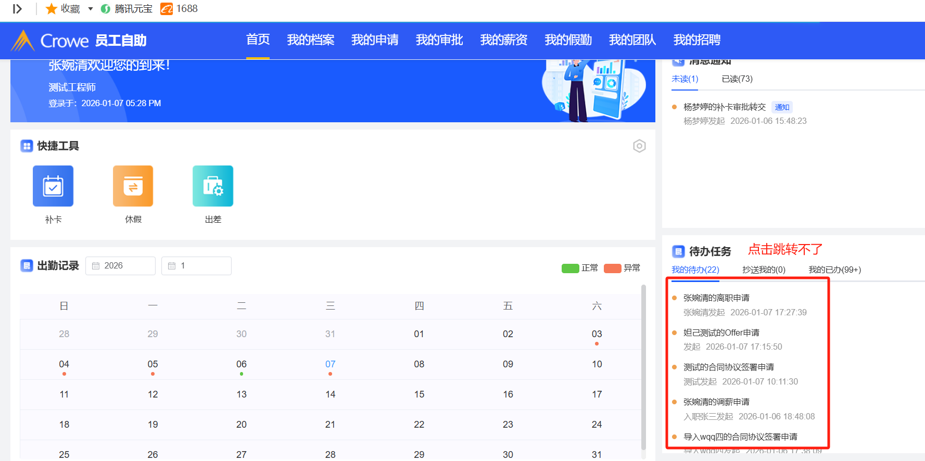Click the green 正常 legend swatch

click(x=571, y=268)
